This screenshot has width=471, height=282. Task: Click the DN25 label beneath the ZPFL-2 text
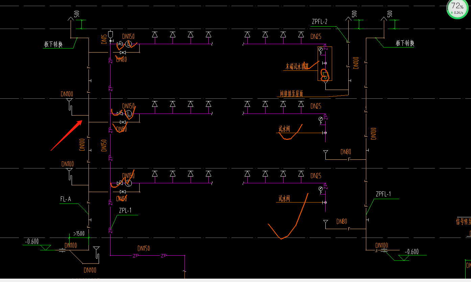tap(316, 36)
